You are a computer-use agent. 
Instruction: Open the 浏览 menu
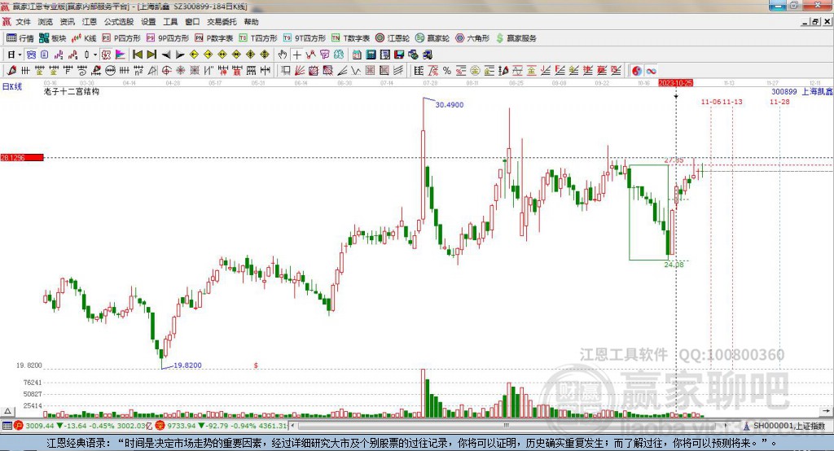coord(46,22)
